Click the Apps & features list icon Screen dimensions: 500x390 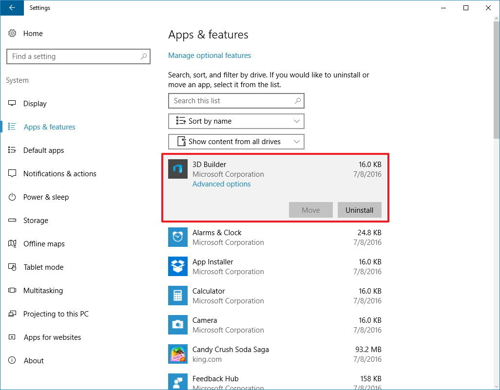coord(12,127)
